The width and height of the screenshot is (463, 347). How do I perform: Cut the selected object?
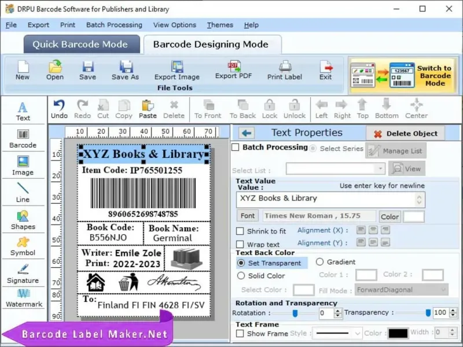(103, 109)
